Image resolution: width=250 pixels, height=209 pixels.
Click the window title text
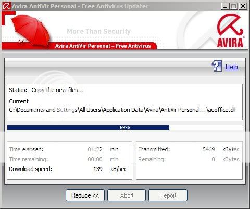80,6
